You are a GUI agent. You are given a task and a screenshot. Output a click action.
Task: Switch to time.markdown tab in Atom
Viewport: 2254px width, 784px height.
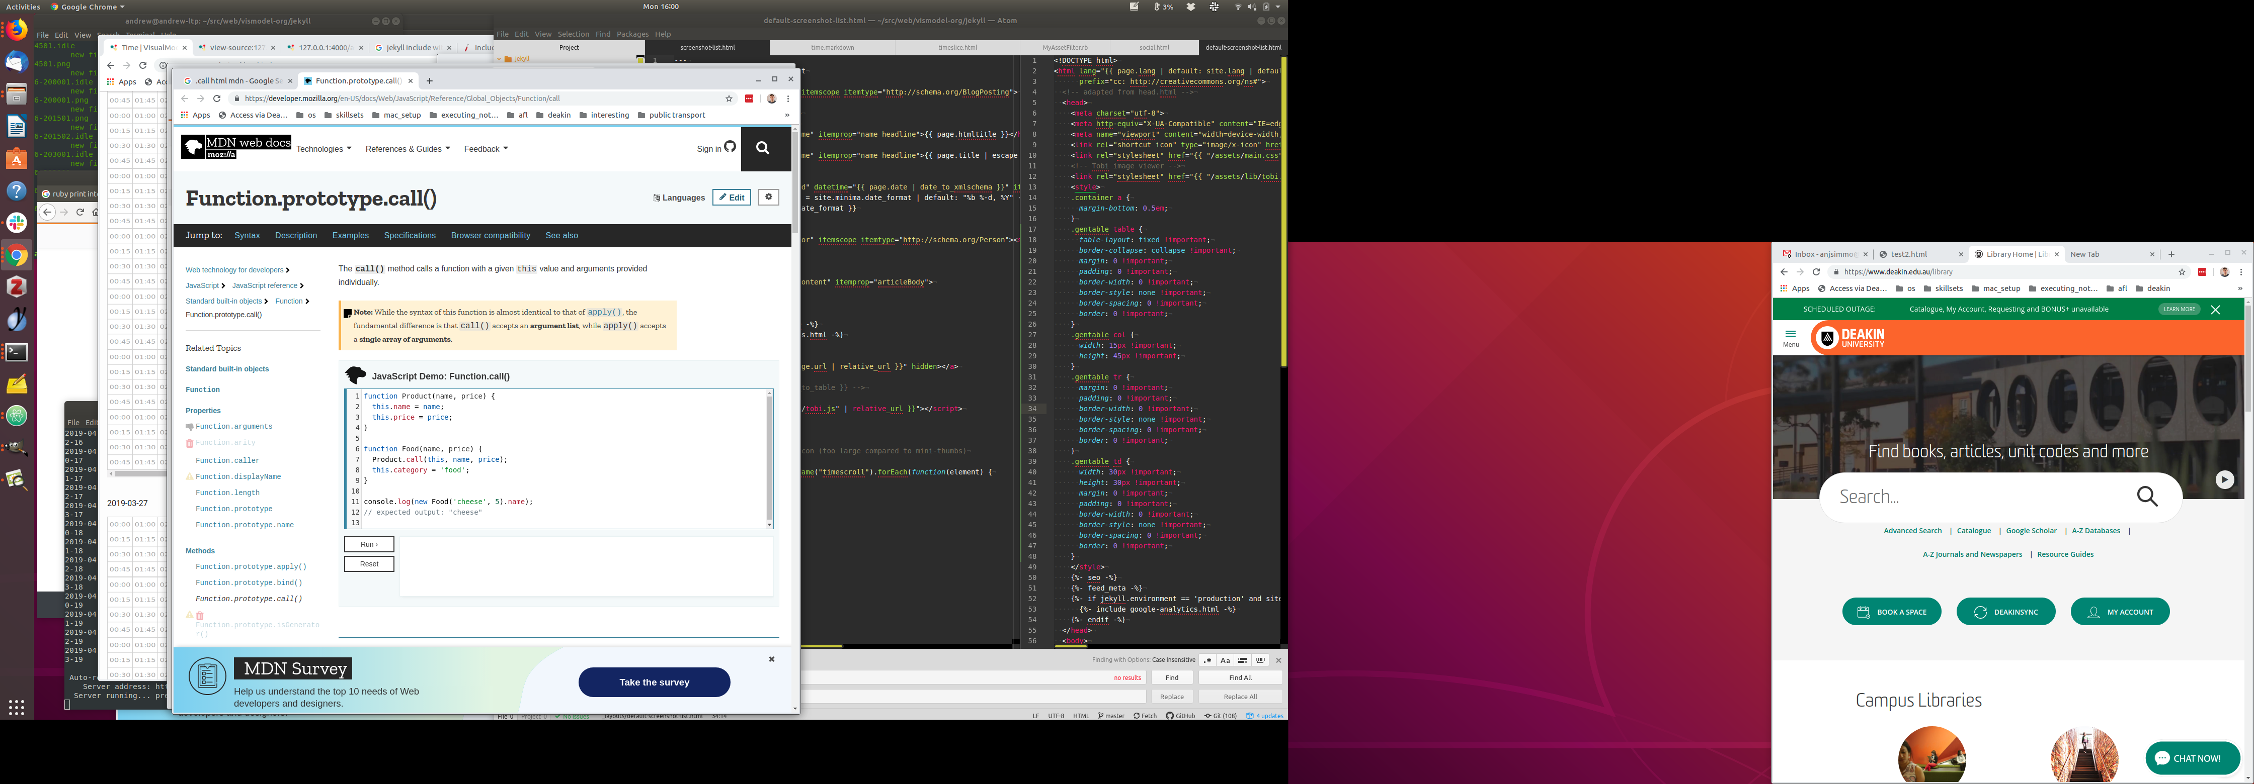coord(832,47)
